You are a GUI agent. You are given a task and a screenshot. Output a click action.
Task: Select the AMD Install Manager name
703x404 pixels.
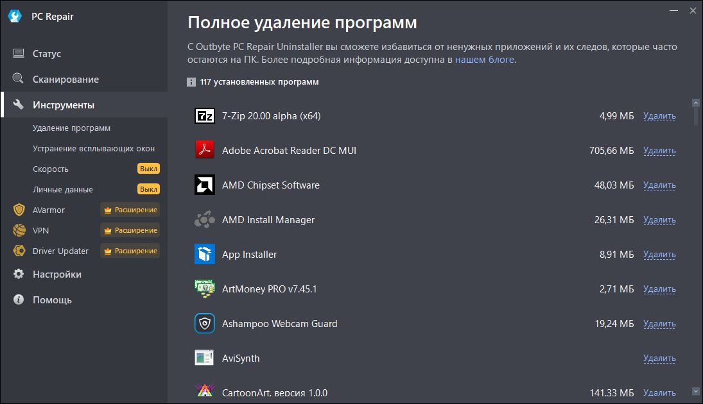268,220
